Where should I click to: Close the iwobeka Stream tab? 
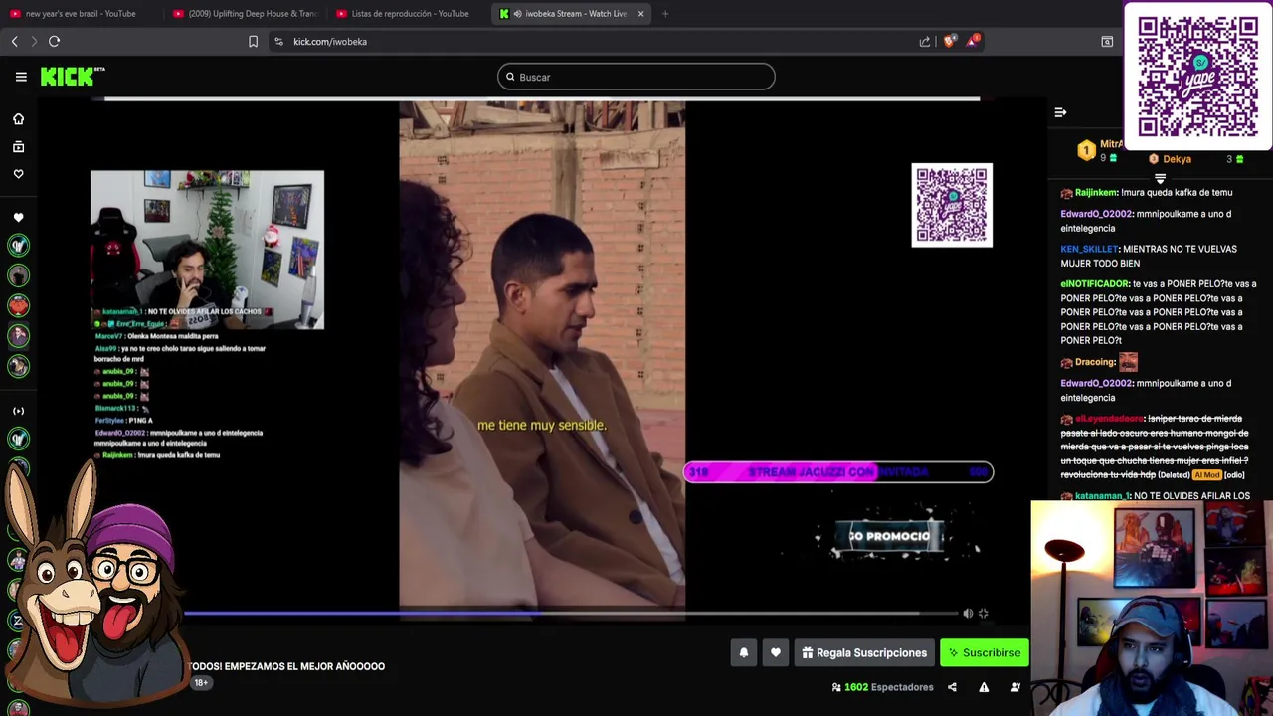click(640, 14)
